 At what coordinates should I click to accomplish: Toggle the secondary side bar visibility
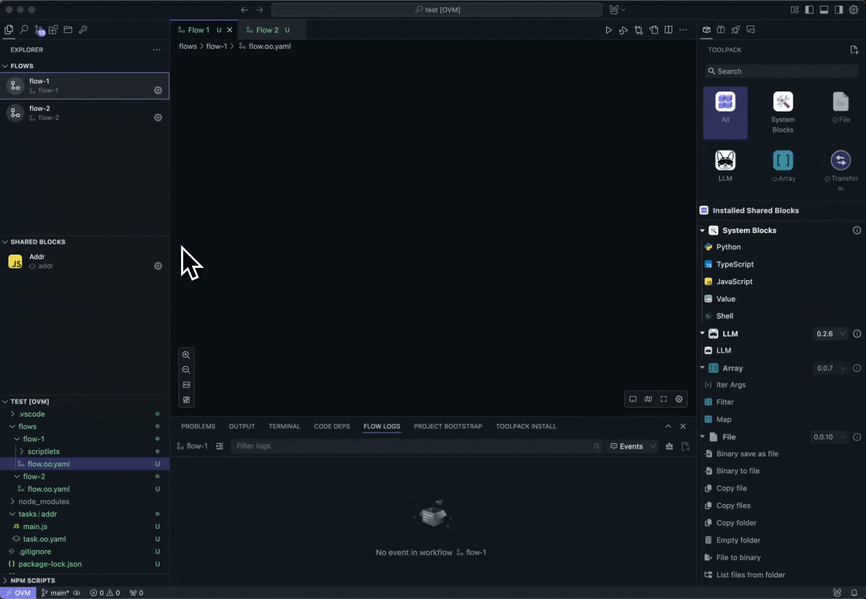tap(839, 9)
